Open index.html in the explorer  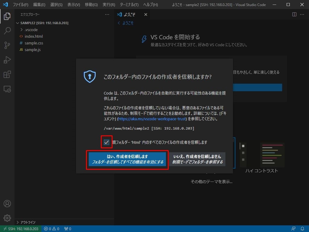34,36
